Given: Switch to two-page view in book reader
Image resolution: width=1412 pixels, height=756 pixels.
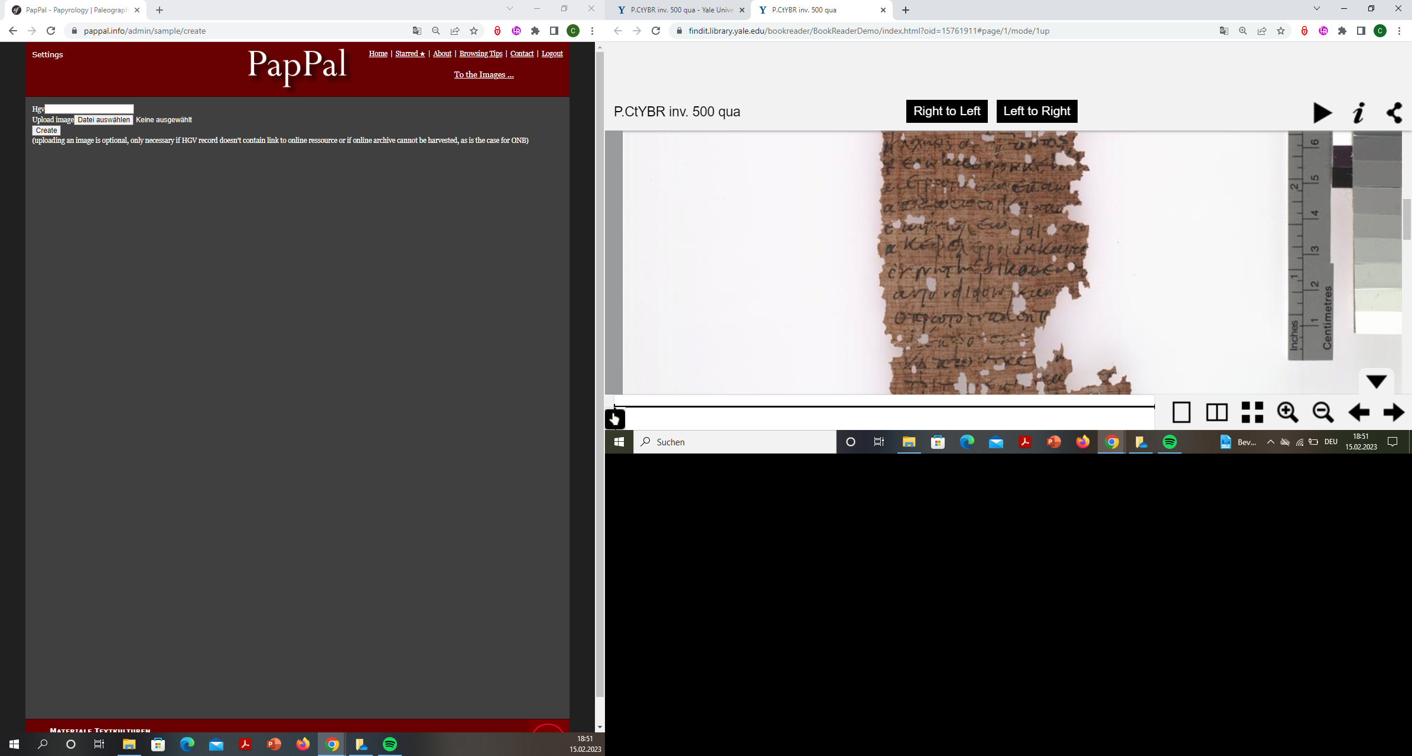Looking at the screenshot, I should point(1216,412).
